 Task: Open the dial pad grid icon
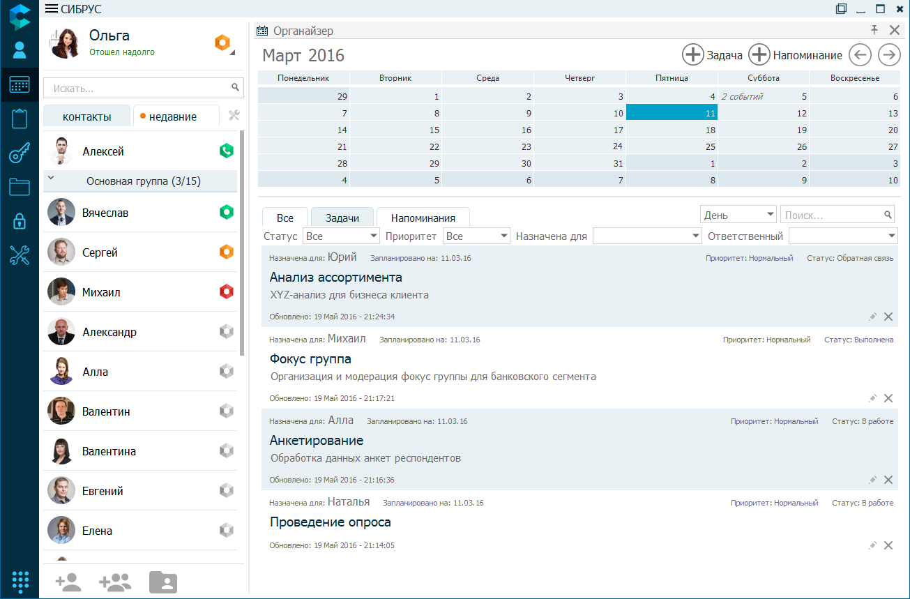[20, 581]
